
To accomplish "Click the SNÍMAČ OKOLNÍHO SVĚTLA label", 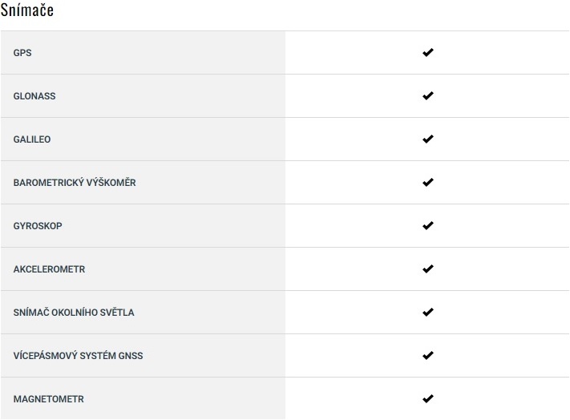I will point(74,313).
